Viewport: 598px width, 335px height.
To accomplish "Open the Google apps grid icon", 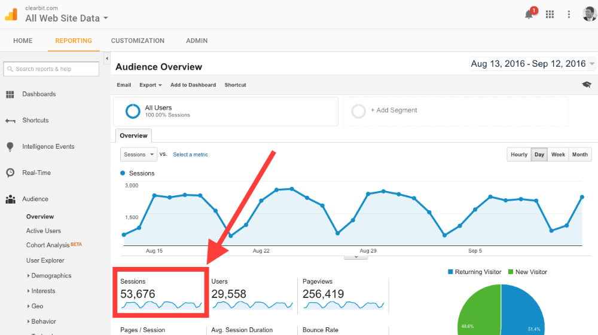I will click(550, 14).
